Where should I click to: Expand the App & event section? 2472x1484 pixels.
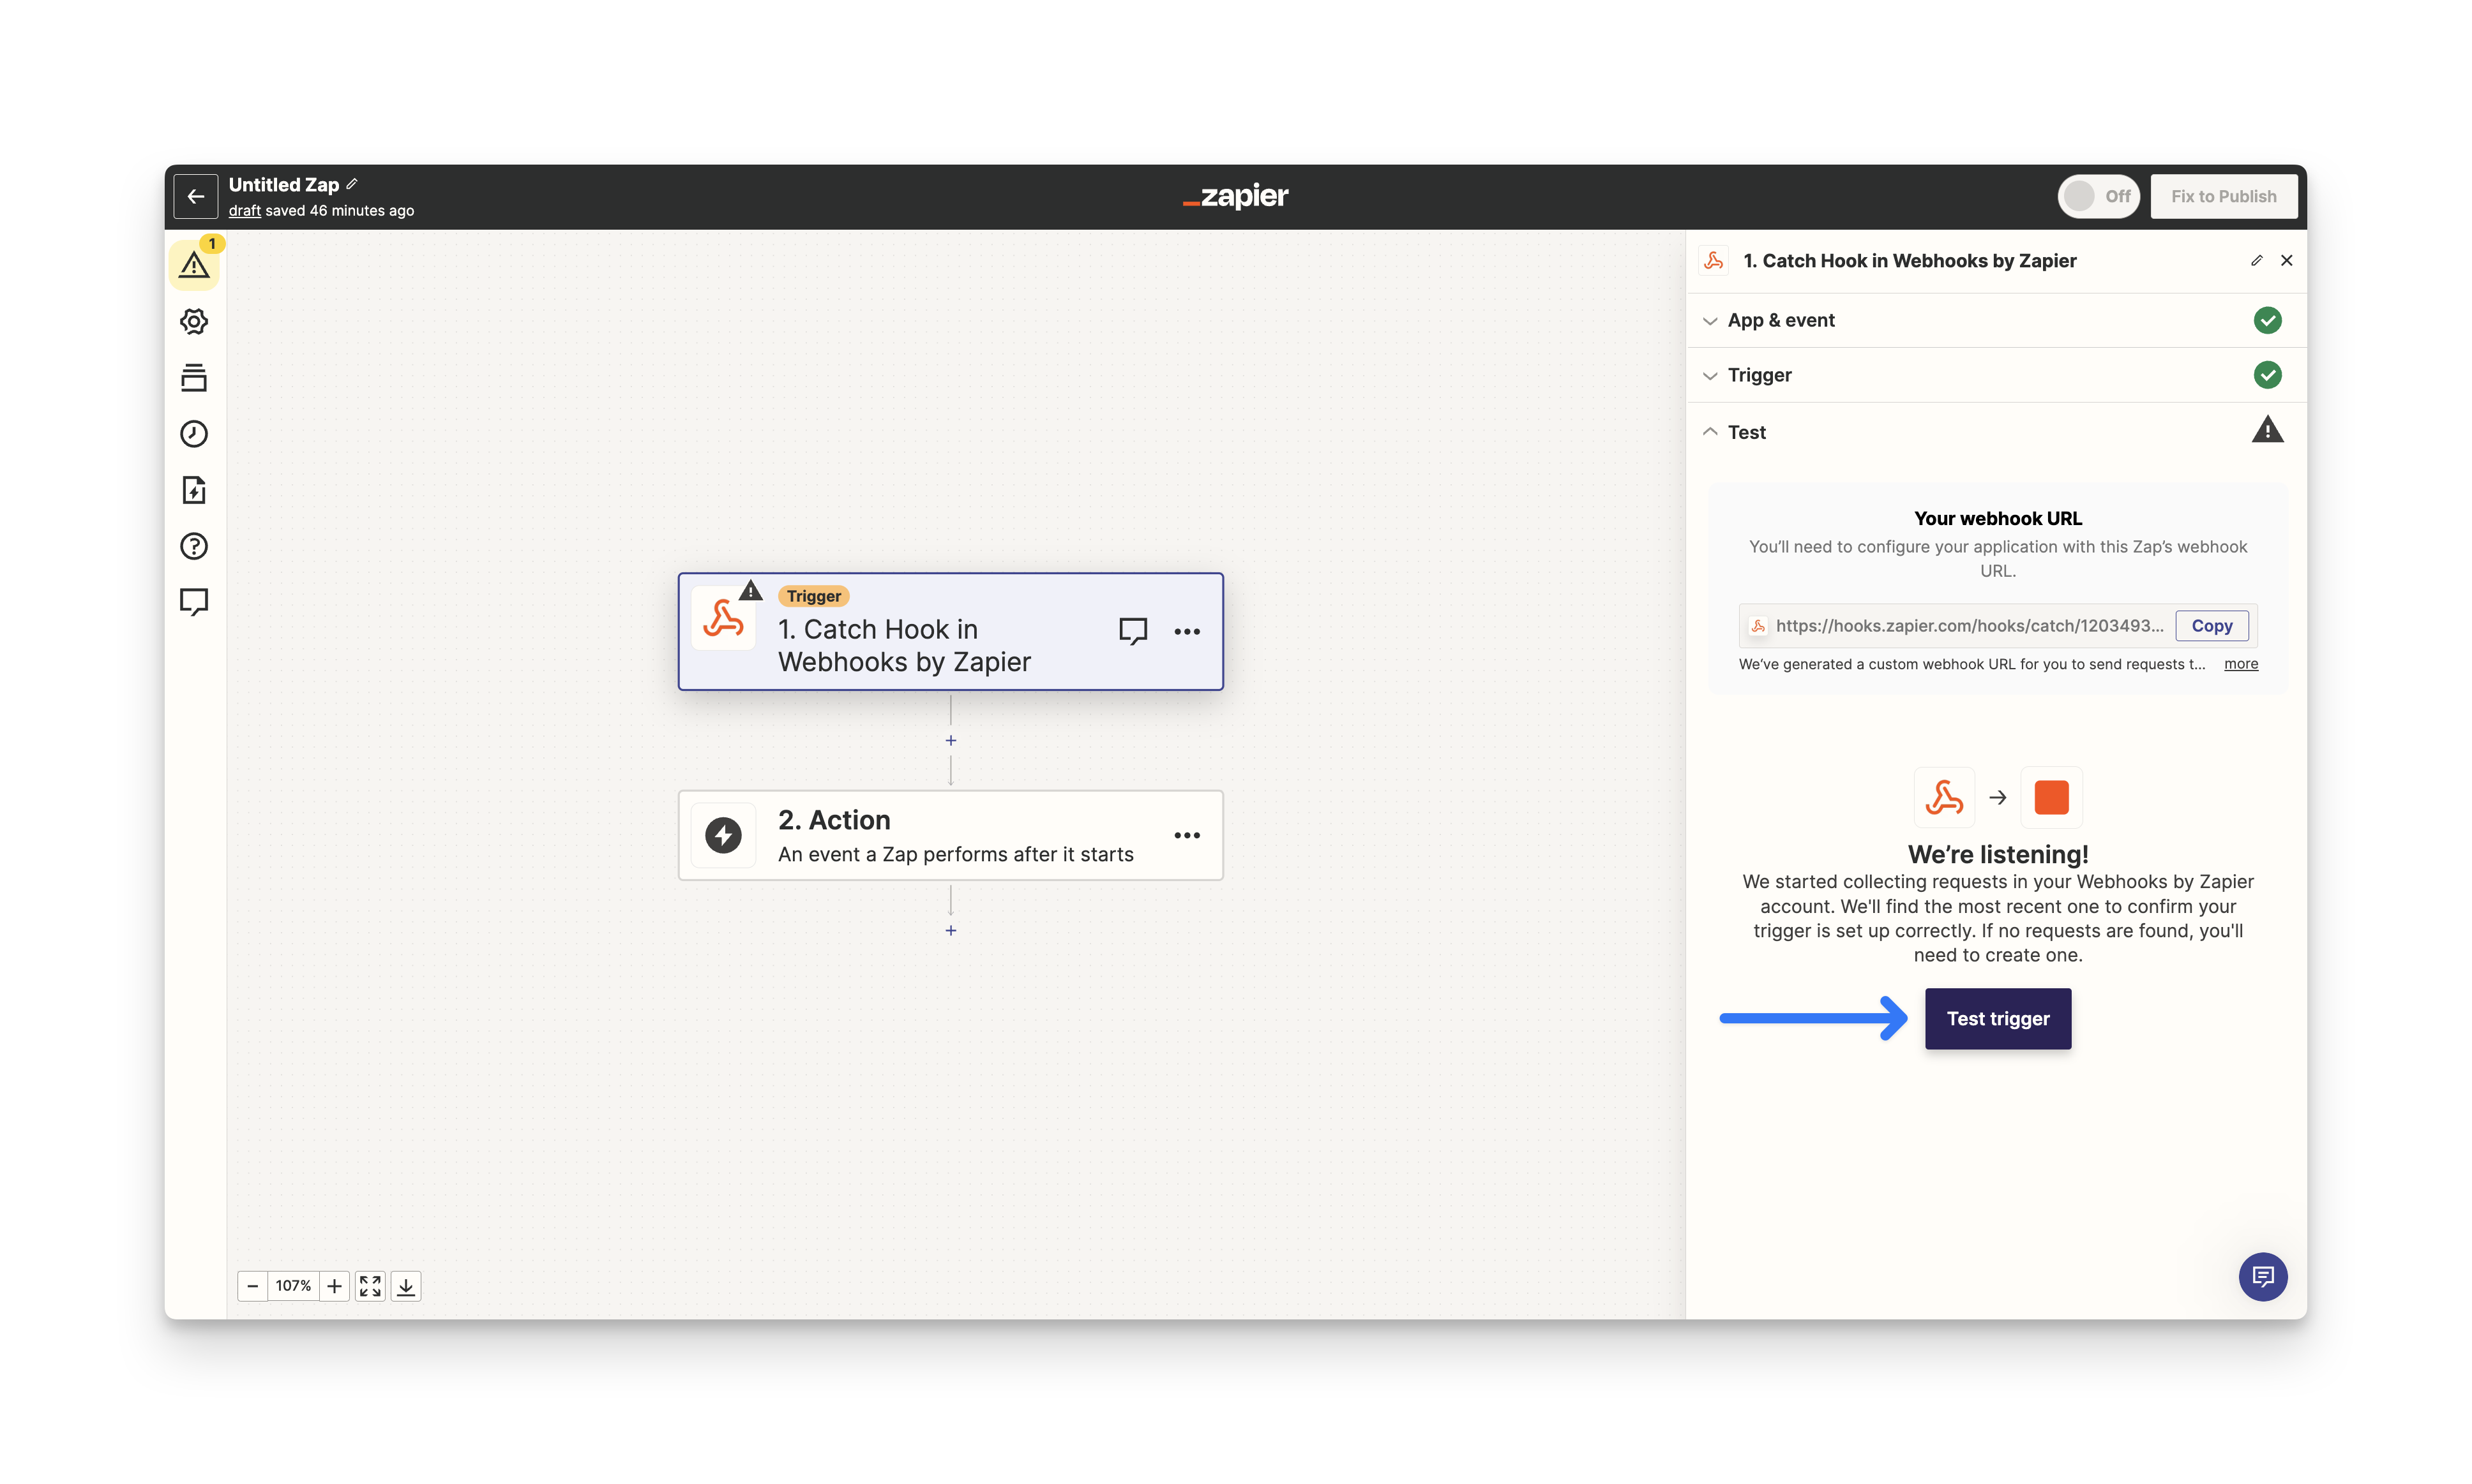pyautogui.click(x=1781, y=320)
